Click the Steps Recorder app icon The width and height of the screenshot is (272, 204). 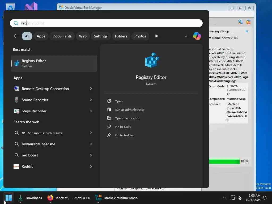[17, 111]
